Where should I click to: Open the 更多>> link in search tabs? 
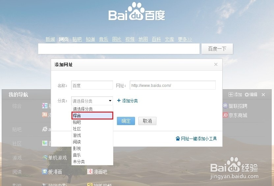tap(185, 39)
